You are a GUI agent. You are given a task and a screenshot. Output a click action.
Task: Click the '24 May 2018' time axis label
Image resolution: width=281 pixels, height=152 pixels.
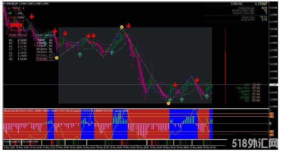tap(9, 148)
